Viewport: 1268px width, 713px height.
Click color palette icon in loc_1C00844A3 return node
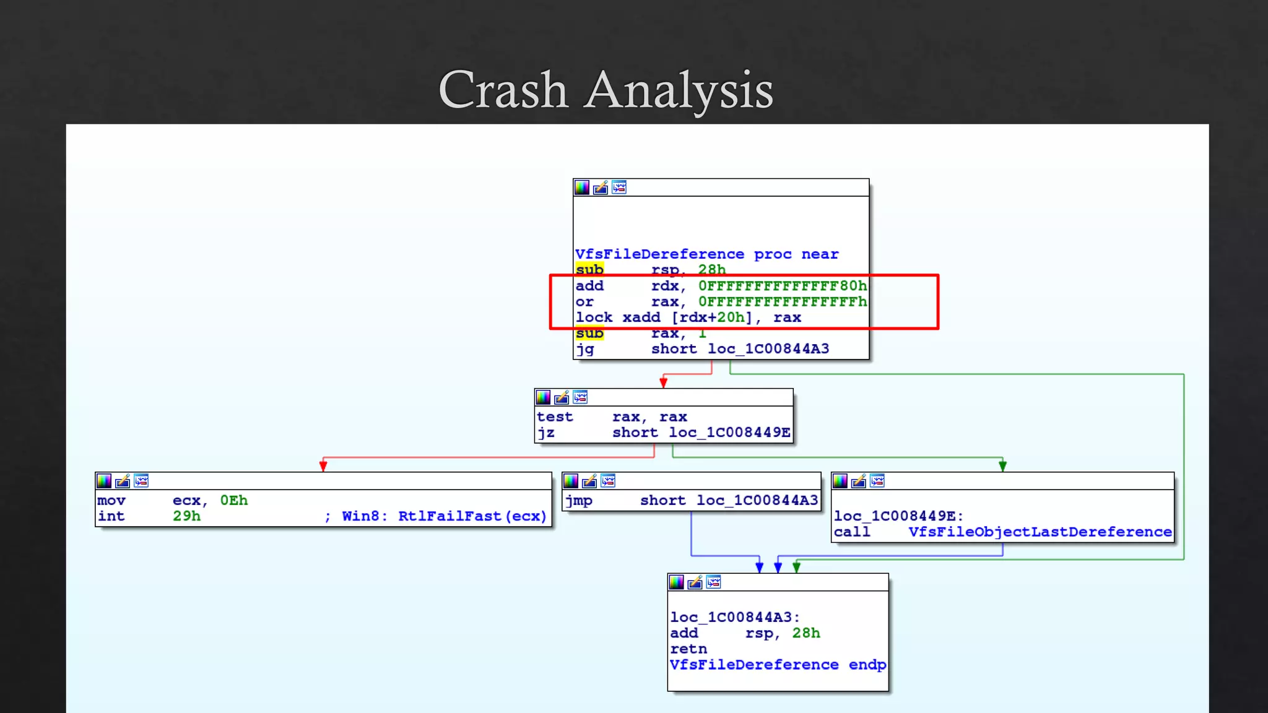677,582
